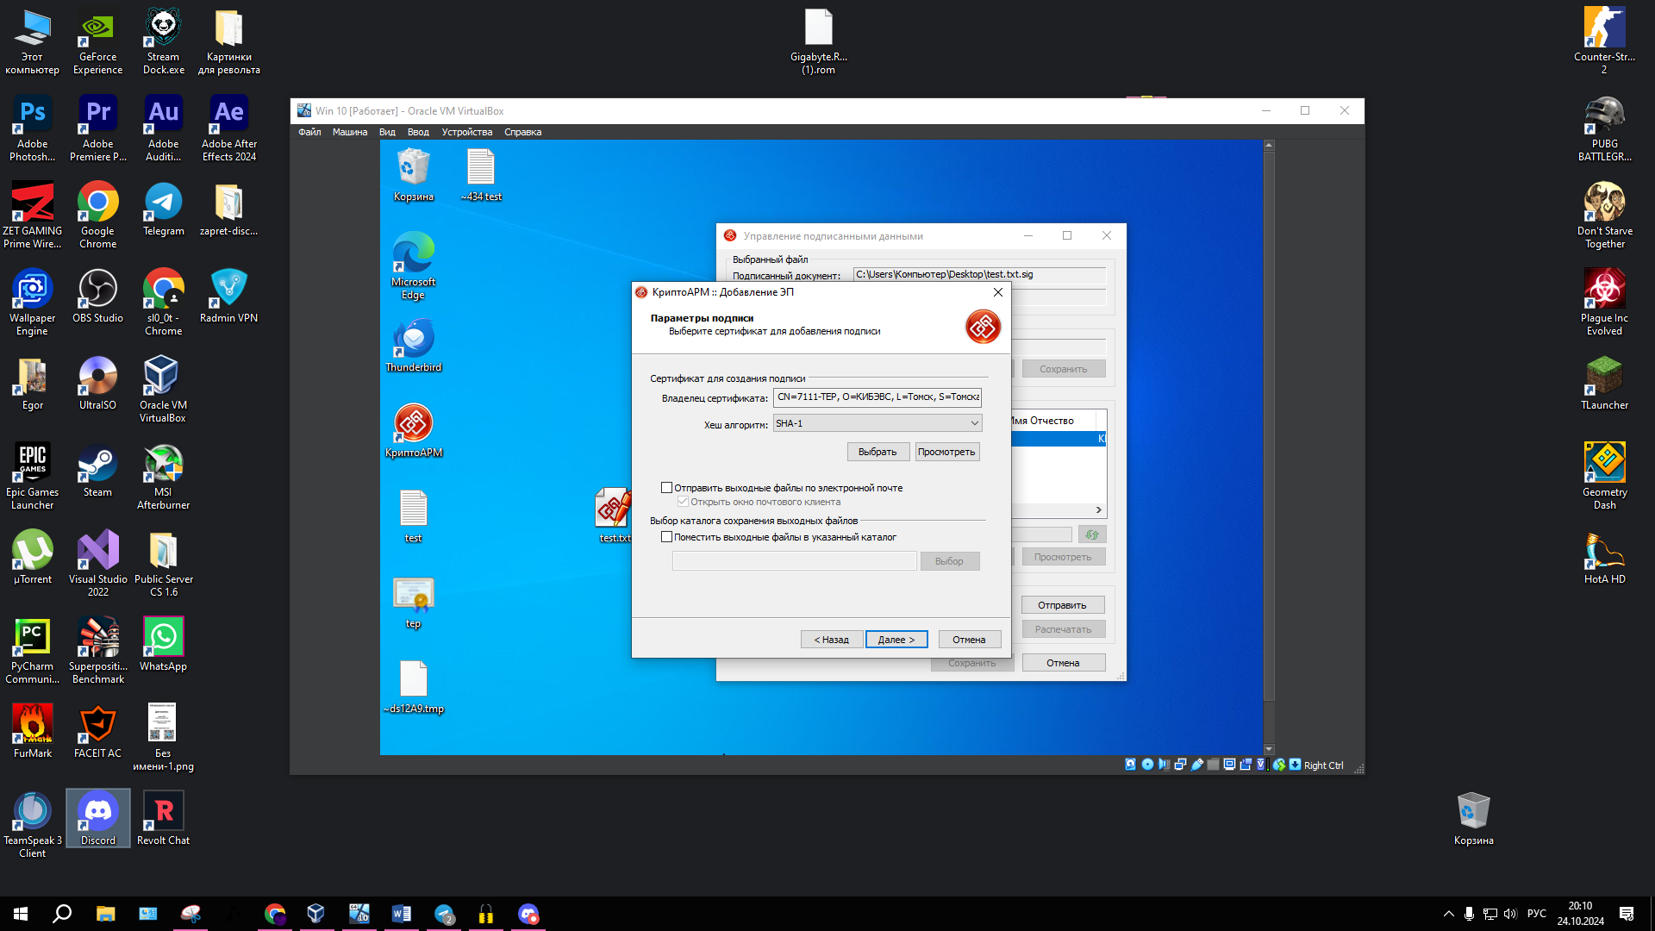Open Discord desktop shortcut
Screen dimensions: 1655x931
(x=98, y=819)
